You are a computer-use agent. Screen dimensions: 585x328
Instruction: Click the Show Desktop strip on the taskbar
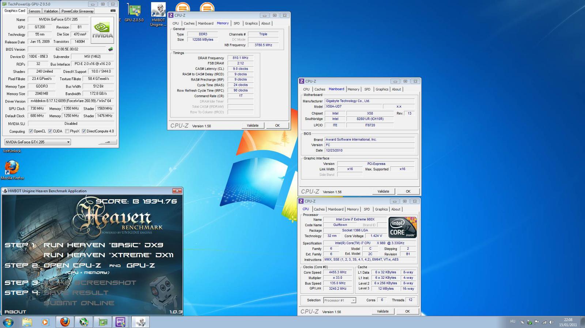[x=582, y=322]
